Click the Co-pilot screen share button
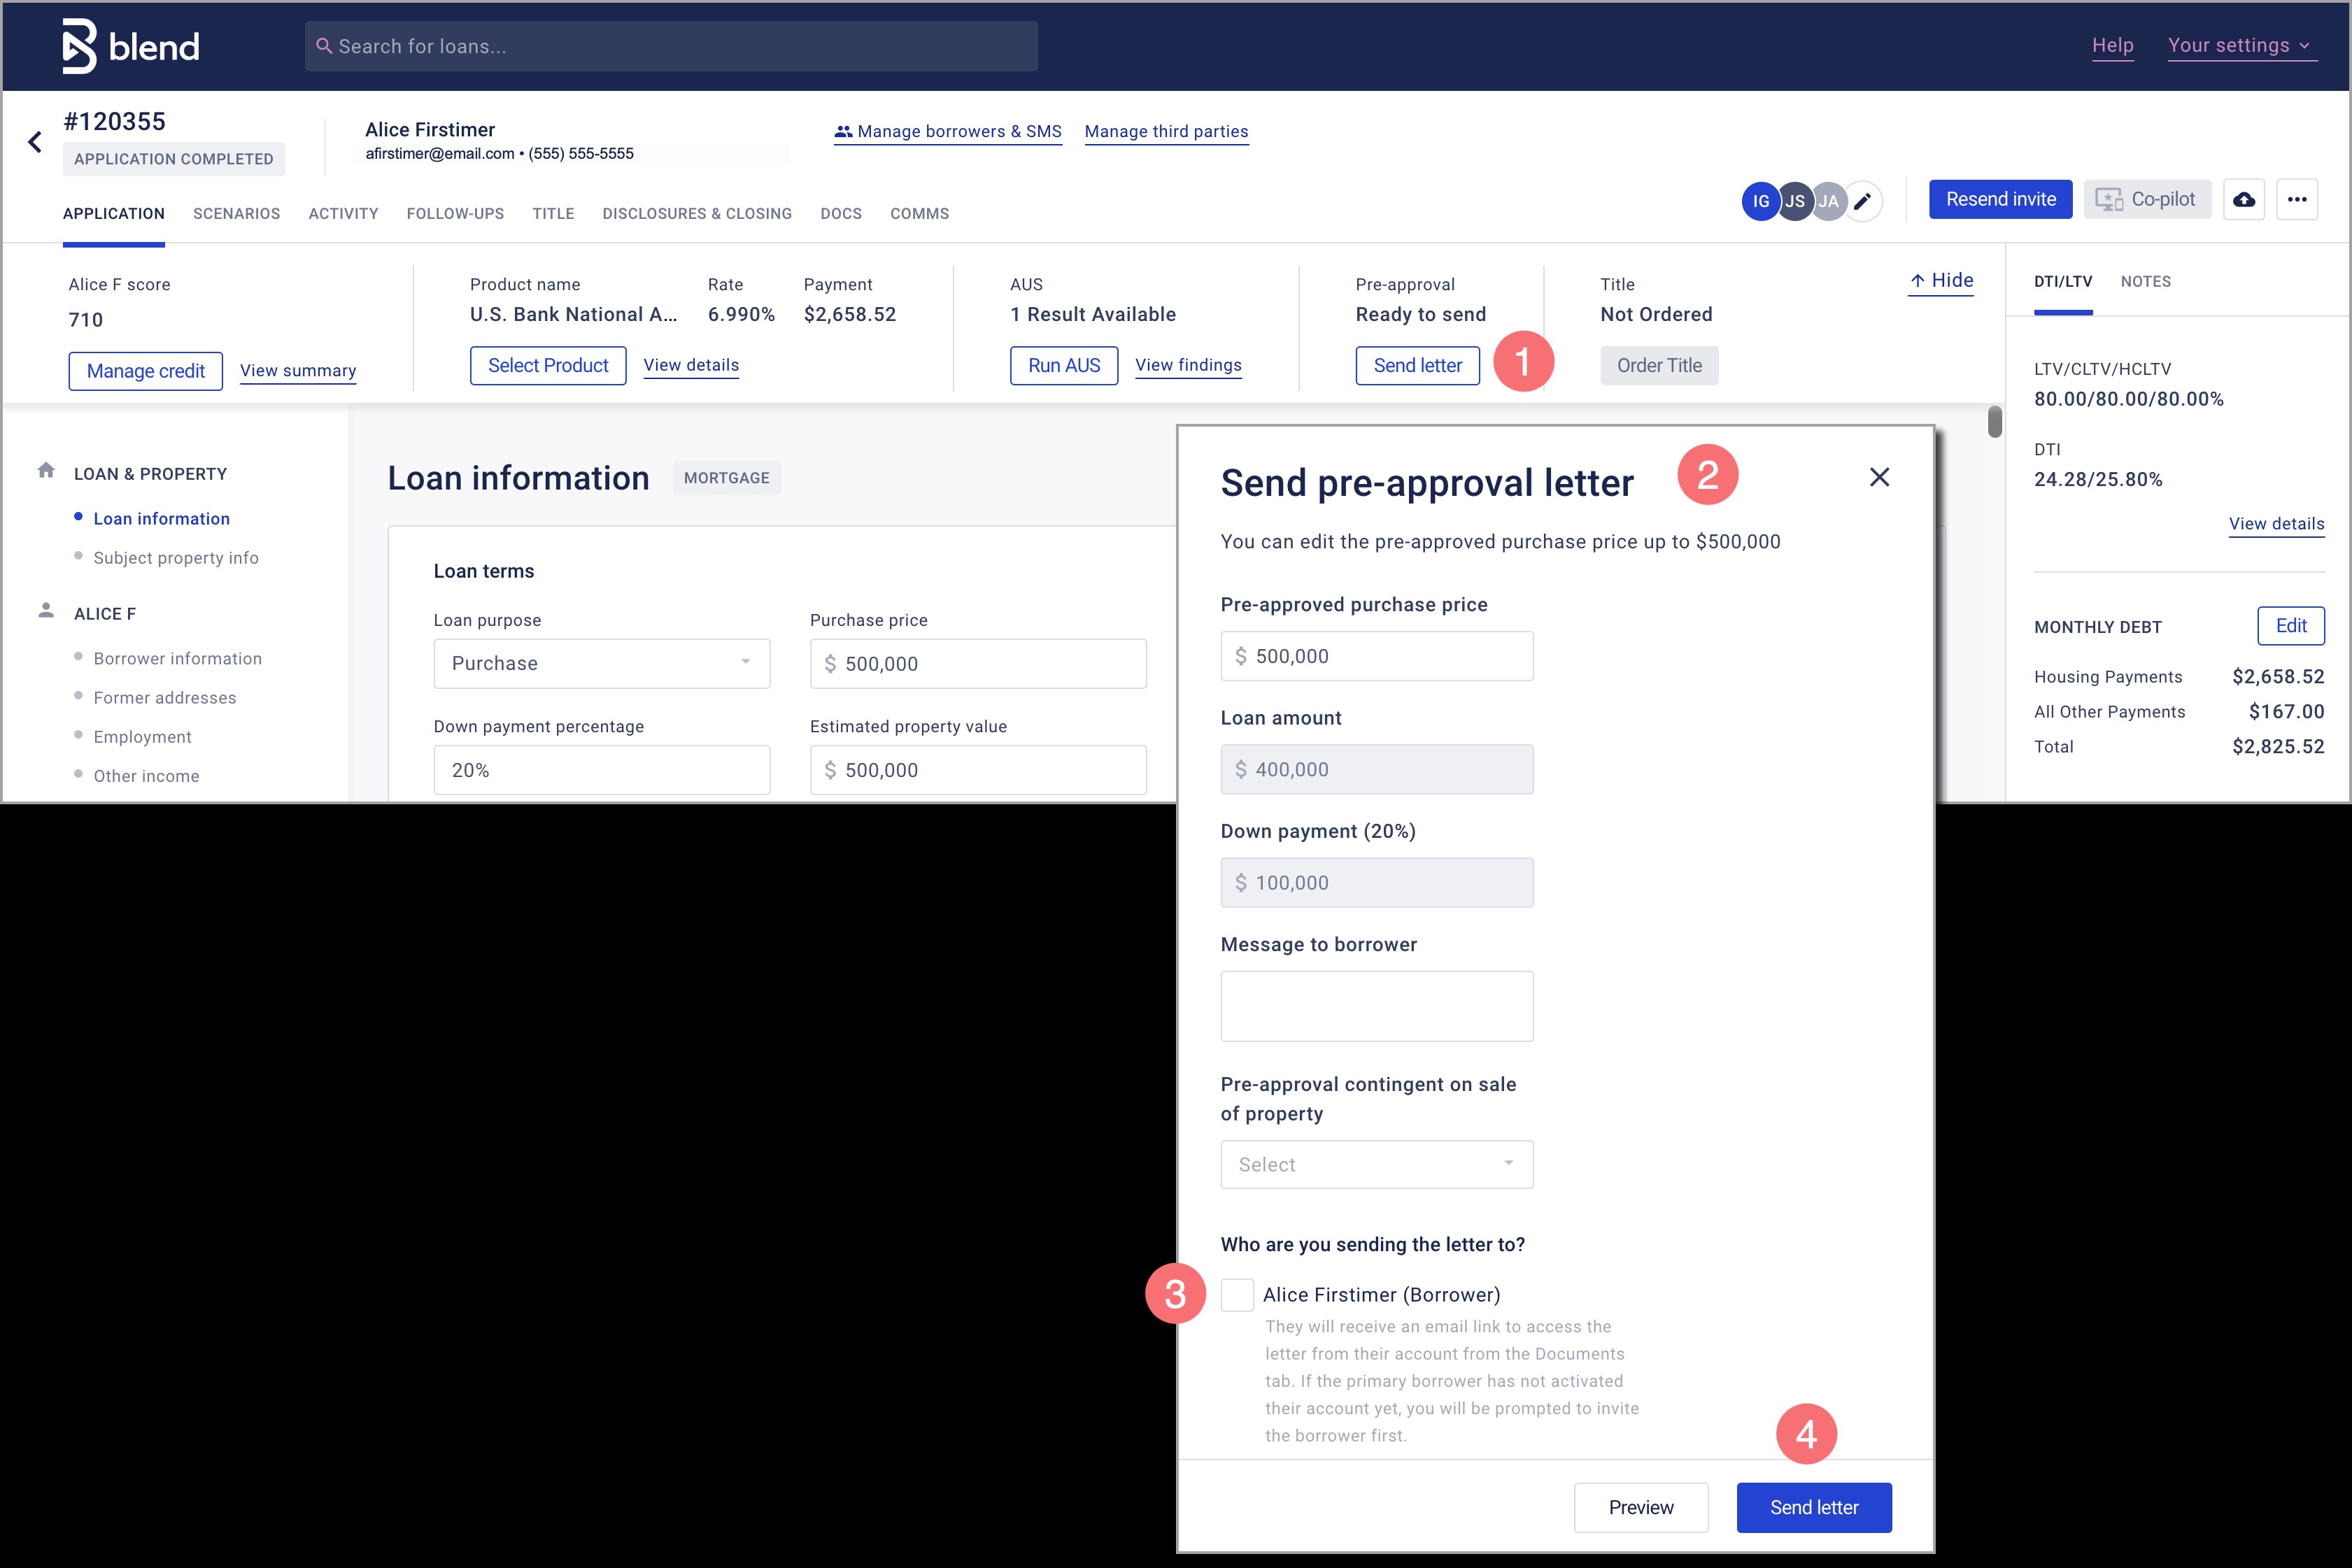 point(2146,199)
